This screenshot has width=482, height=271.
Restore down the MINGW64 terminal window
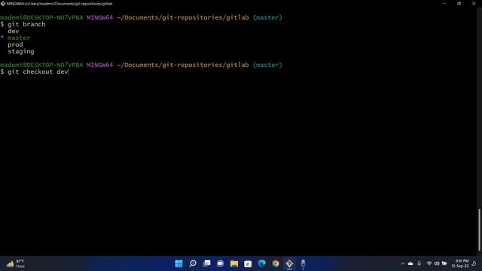(x=459, y=4)
